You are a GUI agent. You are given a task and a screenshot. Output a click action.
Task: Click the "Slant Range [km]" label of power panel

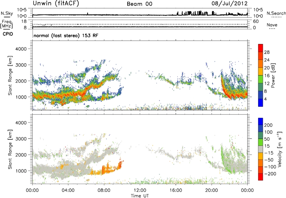click(x=10, y=75)
